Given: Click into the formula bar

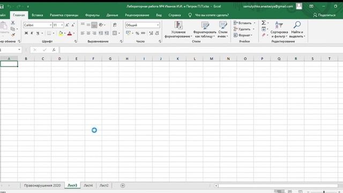Looking at the screenshot, I should 201,50.
